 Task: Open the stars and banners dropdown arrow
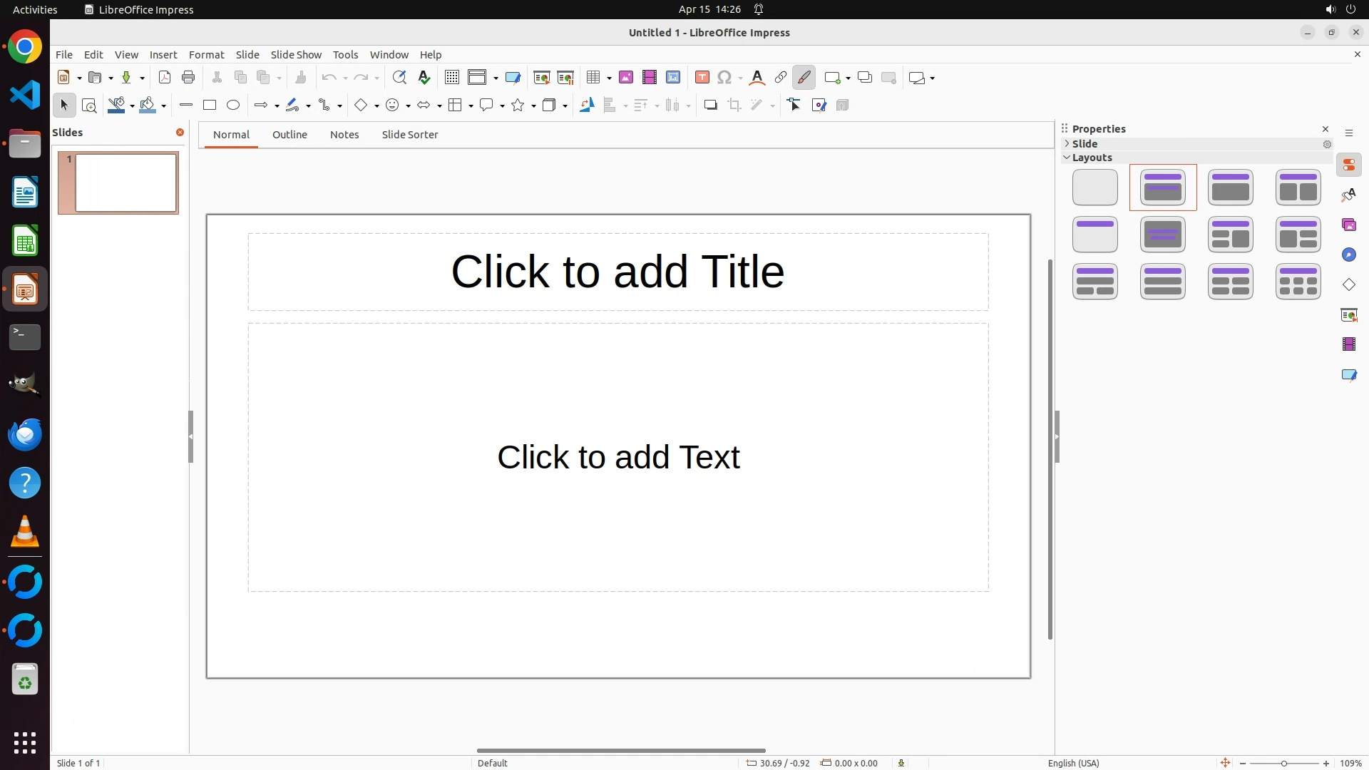click(x=534, y=106)
